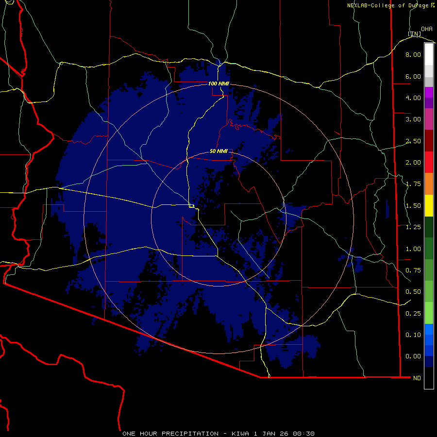Click the ND legend label
The image size is (437, 437).
pyautogui.click(x=417, y=378)
